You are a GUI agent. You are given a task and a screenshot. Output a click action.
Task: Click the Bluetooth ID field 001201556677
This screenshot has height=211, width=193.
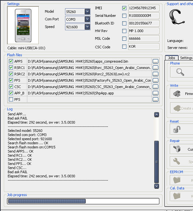click(144, 23)
